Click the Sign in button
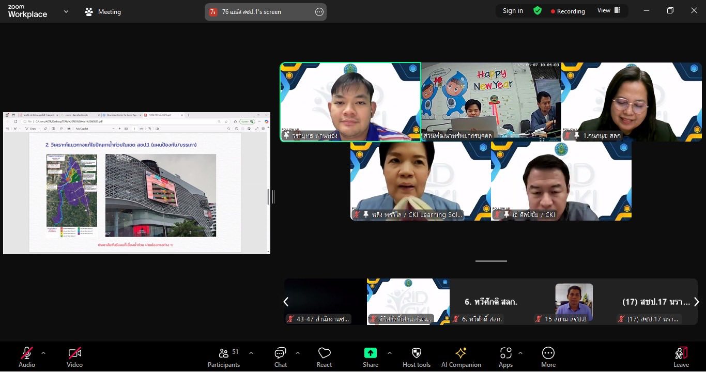 coord(513,11)
